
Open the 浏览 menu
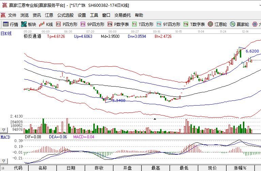(25, 15)
